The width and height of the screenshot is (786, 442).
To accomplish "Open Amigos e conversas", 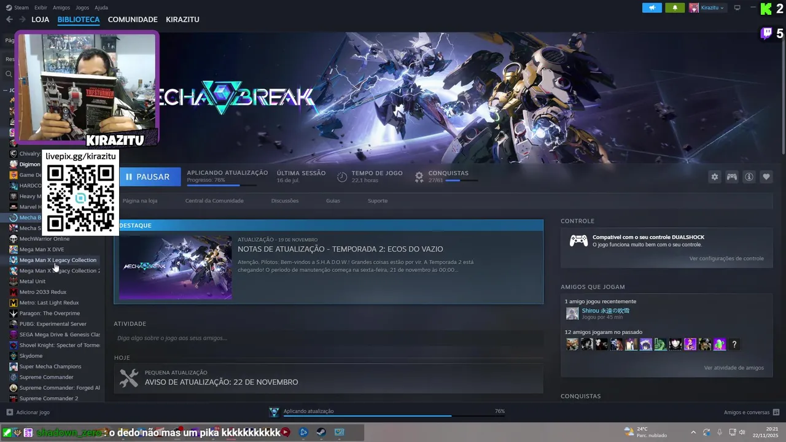I will click(752, 413).
